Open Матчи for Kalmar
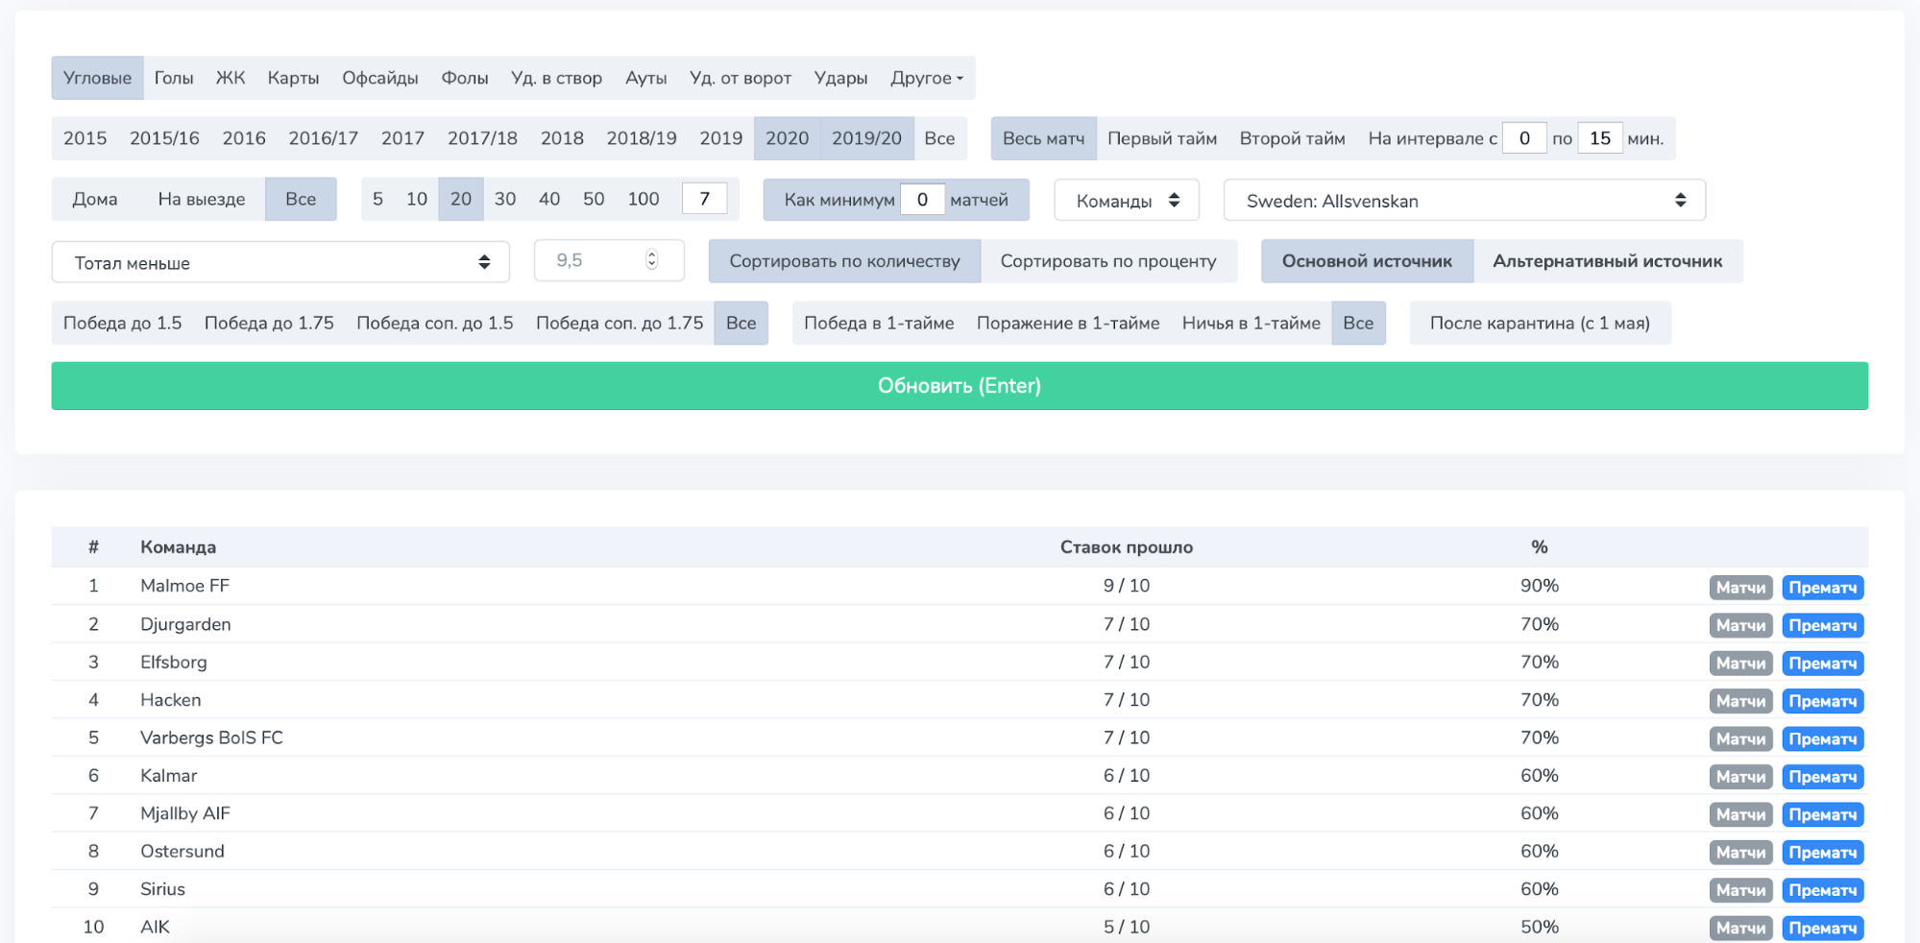 1740,777
